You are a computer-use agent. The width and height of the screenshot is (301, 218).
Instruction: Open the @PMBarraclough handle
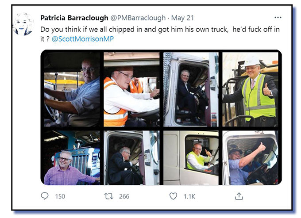[x=138, y=18]
